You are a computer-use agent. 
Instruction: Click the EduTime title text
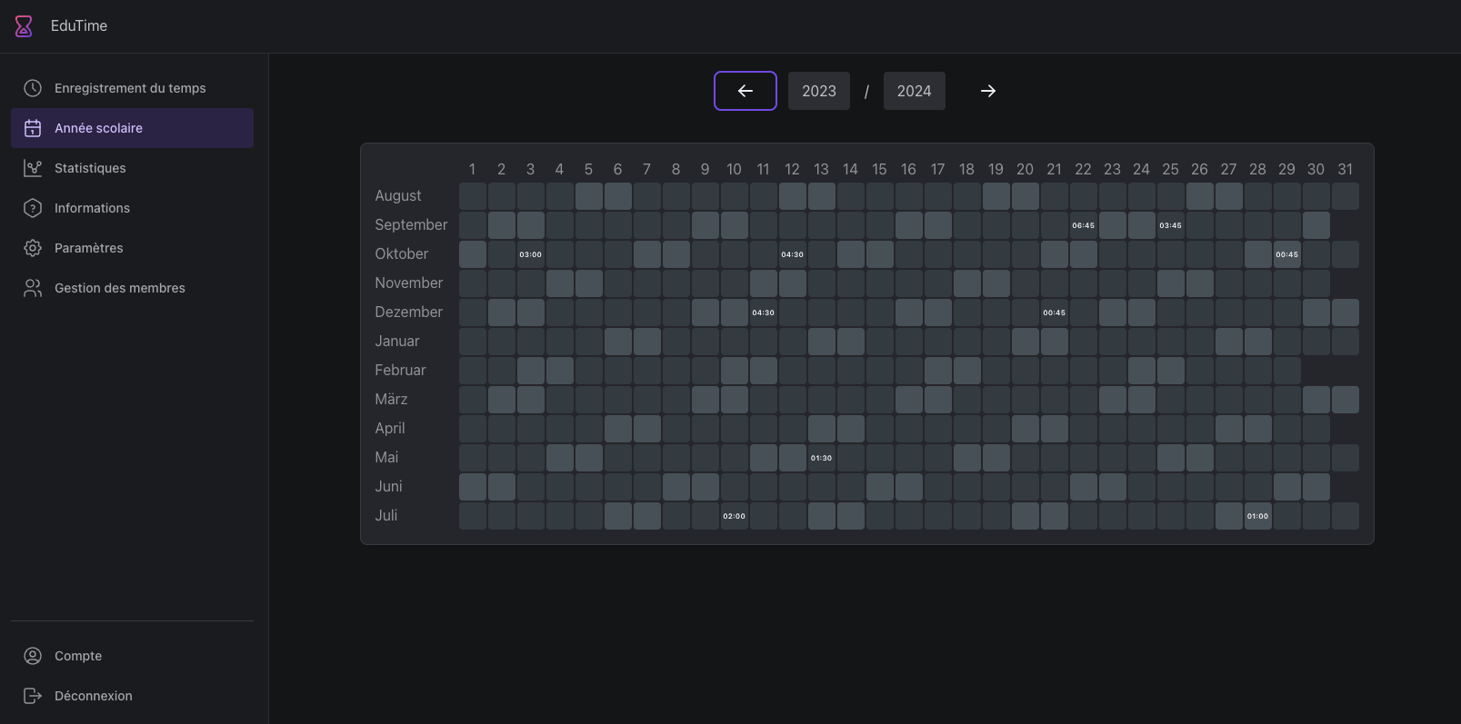(79, 26)
